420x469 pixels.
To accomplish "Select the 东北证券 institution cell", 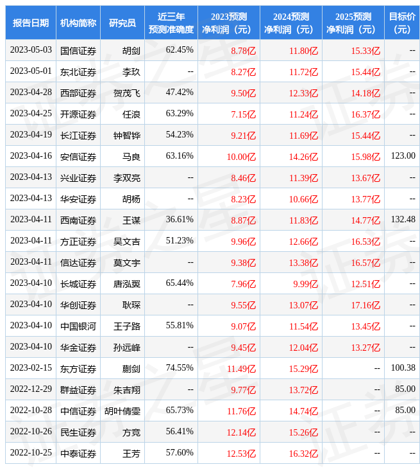I will tap(78, 72).
